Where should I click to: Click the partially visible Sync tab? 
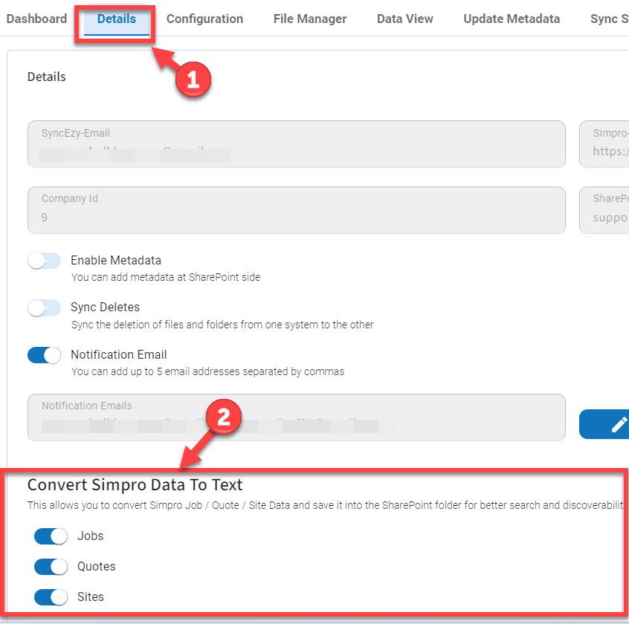pyautogui.click(x=608, y=19)
